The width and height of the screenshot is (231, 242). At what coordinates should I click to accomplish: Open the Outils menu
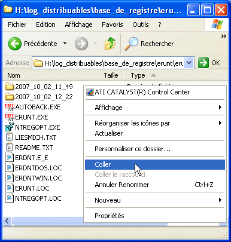(x=141, y=24)
